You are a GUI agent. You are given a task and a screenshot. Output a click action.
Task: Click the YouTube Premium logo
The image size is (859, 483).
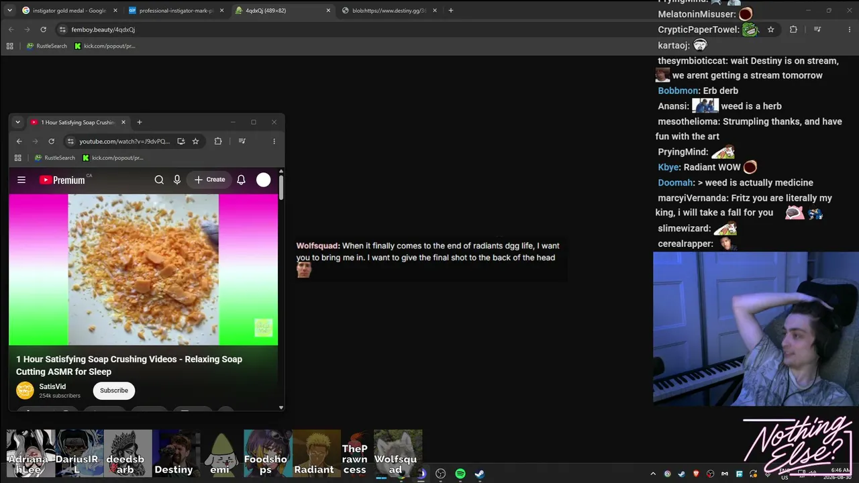pos(62,180)
